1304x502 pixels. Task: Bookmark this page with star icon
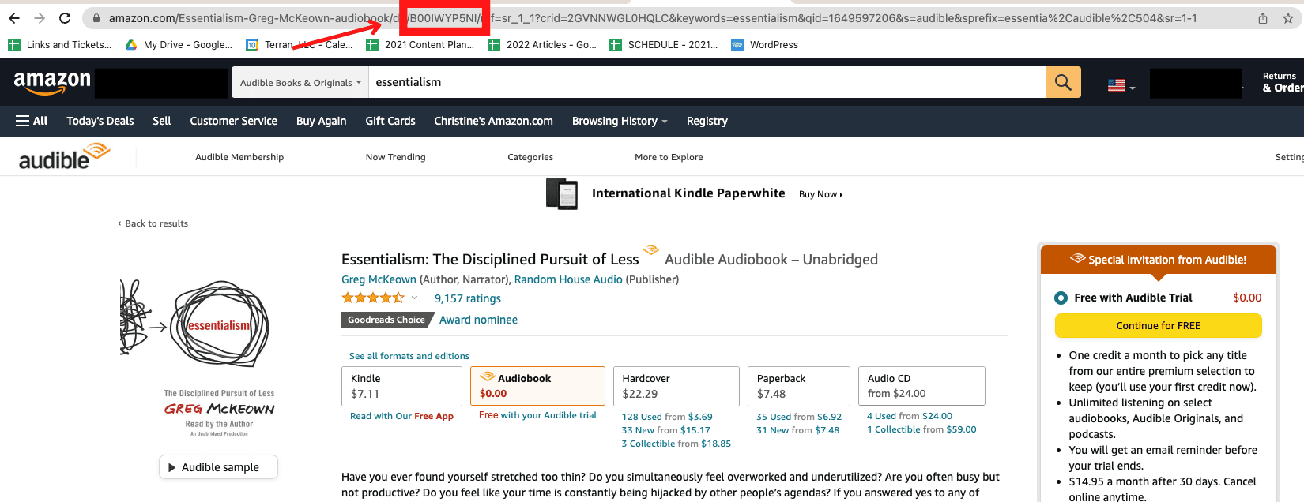click(x=1287, y=18)
